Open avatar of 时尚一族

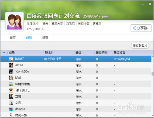(11, 115)
